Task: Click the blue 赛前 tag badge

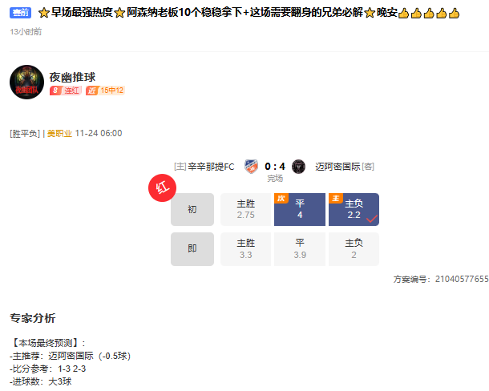Action: point(20,13)
